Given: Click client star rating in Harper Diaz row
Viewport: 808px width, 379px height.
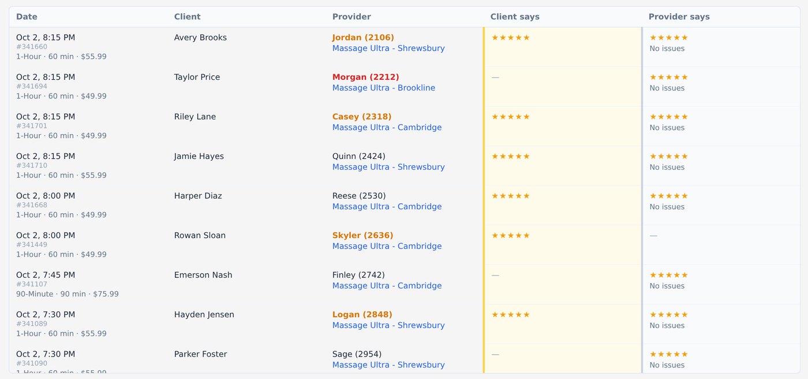Looking at the screenshot, I should 511,196.
